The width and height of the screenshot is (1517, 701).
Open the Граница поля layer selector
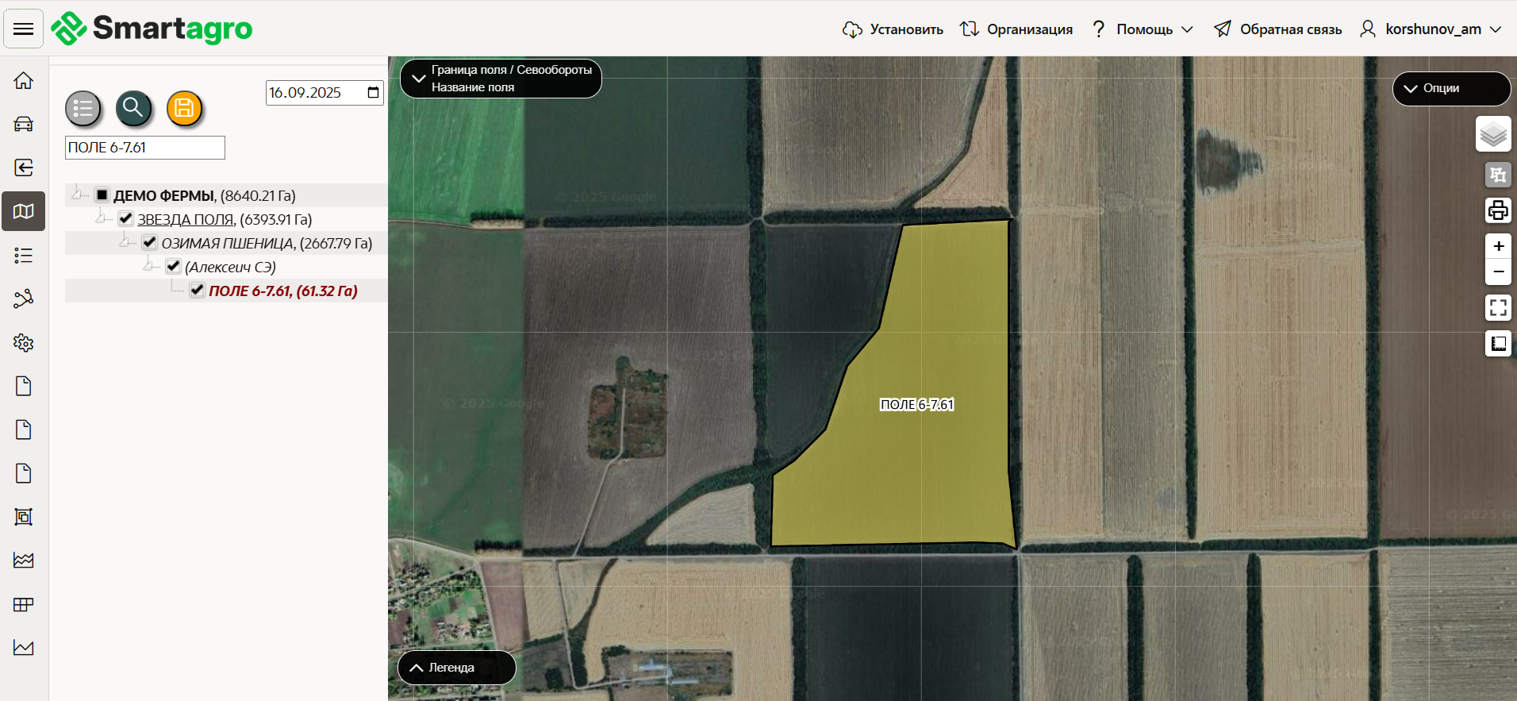point(501,79)
